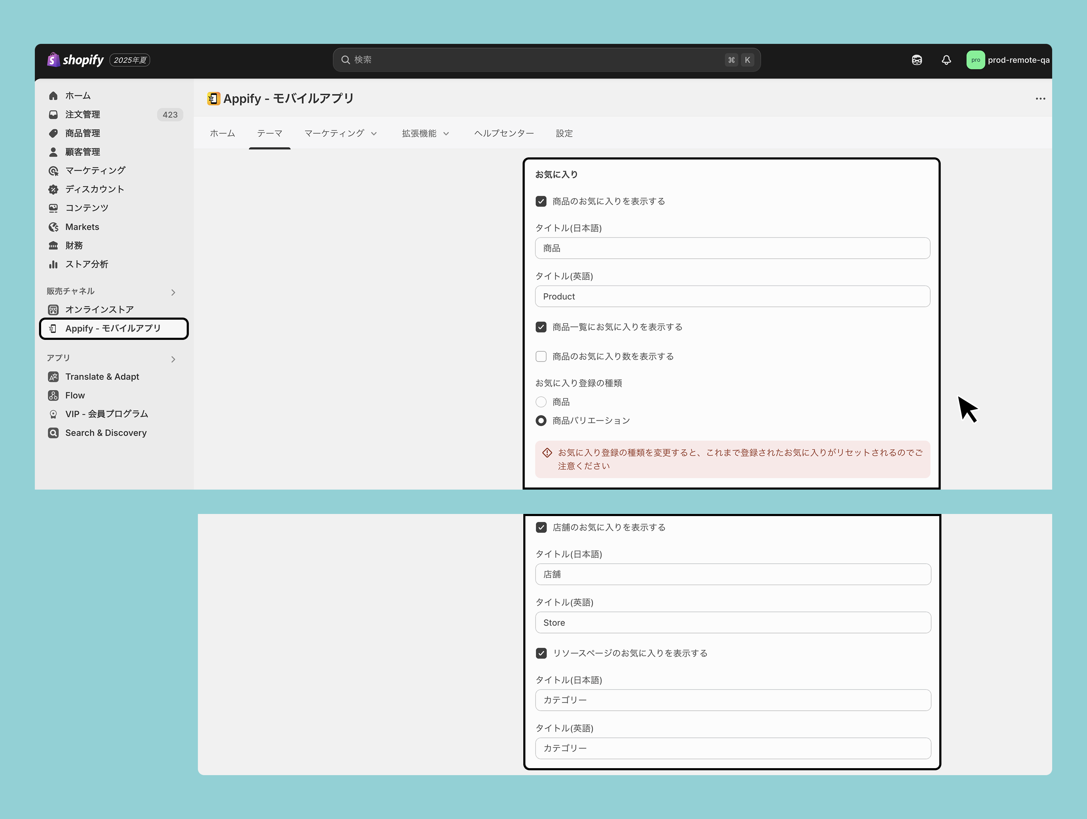The height and width of the screenshot is (819, 1087).
Task: Select the 商品バリエーション radio option
Action: pyautogui.click(x=541, y=421)
